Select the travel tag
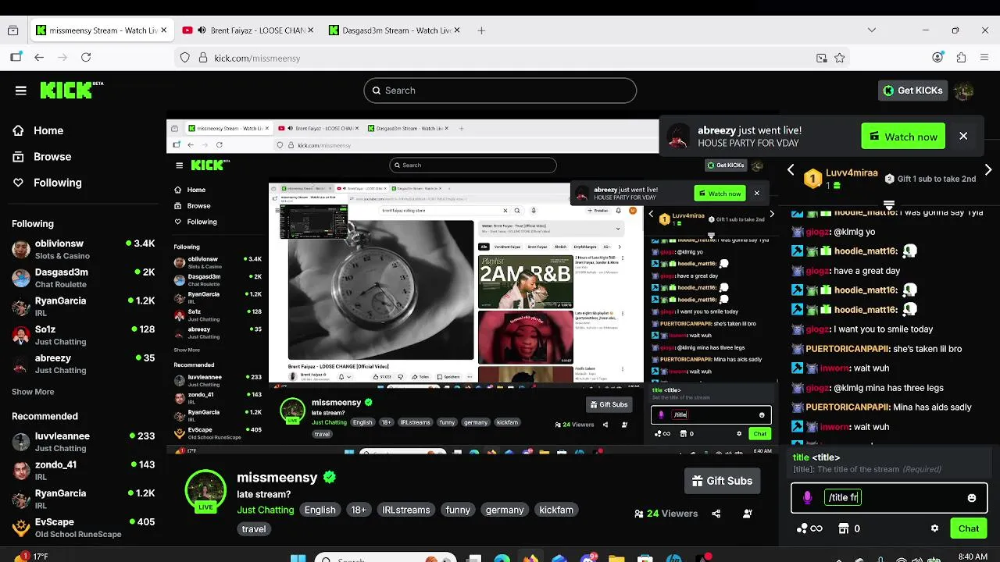Screen dimensions: 1000x562 click(254, 528)
